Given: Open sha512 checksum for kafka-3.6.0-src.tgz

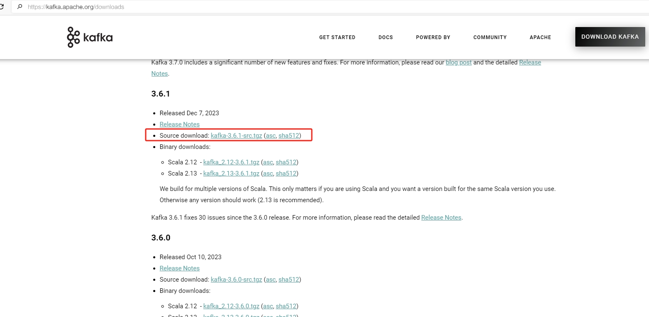Looking at the screenshot, I should (x=289, y=280).
